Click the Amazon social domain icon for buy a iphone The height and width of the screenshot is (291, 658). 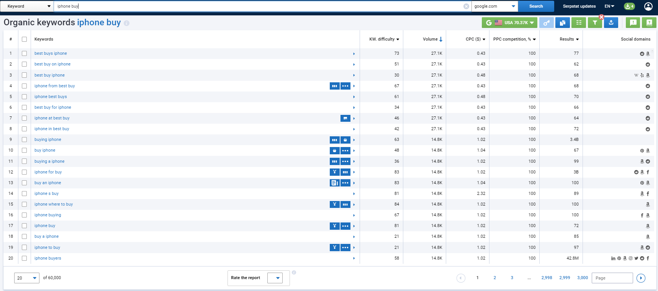click(648, 237)
